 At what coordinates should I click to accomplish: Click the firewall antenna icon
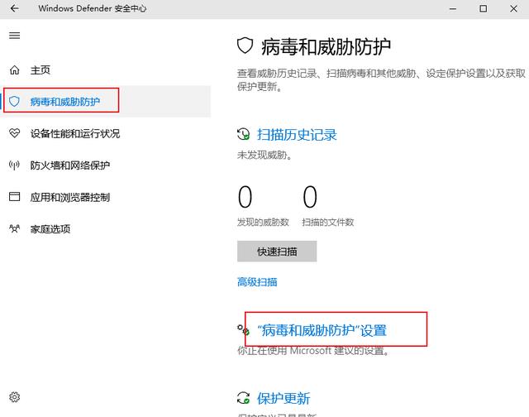click(x=14, y=165)
